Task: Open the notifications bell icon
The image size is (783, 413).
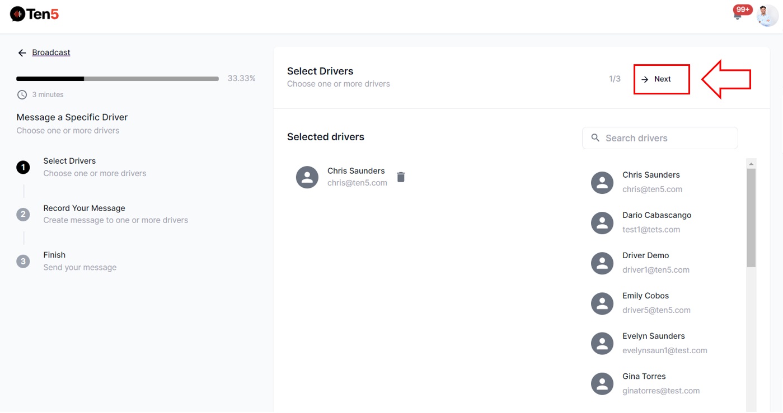Action: pos(738,15)
